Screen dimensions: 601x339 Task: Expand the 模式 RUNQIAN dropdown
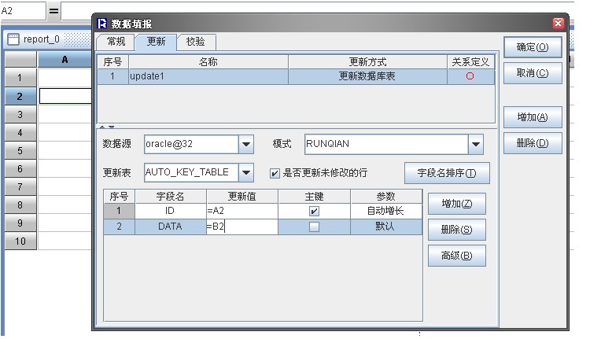tap(476, 145)
